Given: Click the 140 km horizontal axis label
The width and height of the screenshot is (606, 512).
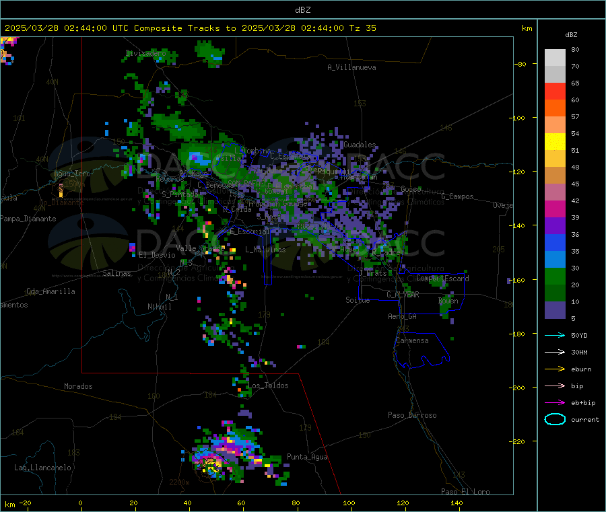Looking at the screenshot, I should click(457, 503).
